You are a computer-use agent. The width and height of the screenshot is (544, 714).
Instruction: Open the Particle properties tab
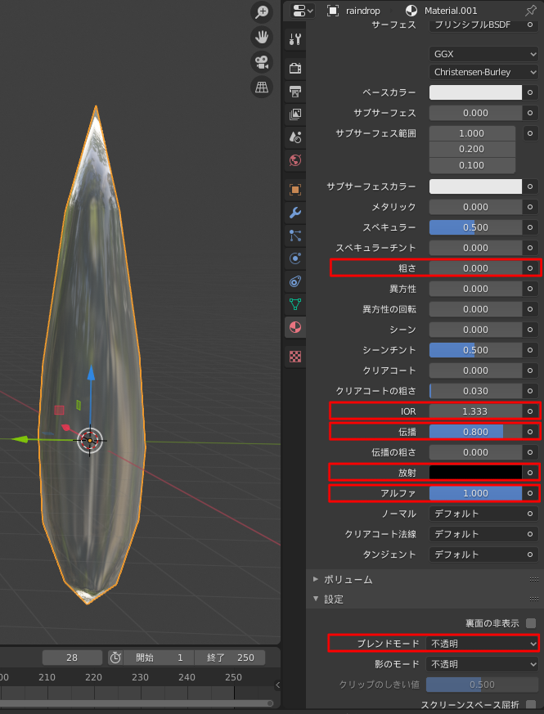coord(295,236)
